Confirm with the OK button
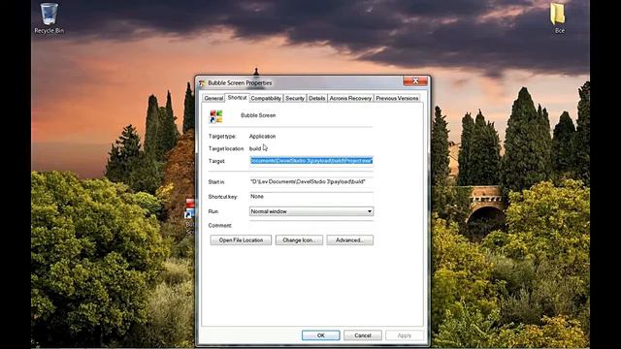Screen dimensions: 621x349 [321, 335]
